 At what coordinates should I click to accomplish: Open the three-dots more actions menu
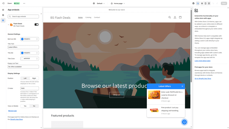(24, 3)
